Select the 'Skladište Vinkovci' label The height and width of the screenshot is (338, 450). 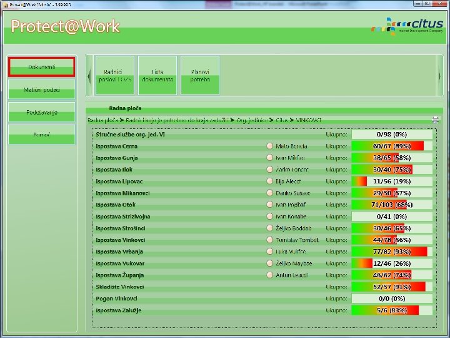(x=119, y=287)
